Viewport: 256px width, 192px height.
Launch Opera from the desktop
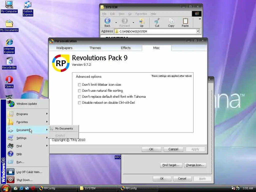pos(9,82)
